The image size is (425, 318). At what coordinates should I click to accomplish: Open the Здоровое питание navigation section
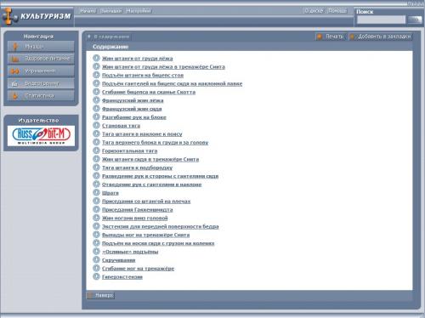[41, 59]
